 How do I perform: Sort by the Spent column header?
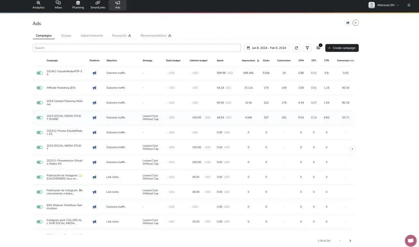click(220, 61)
